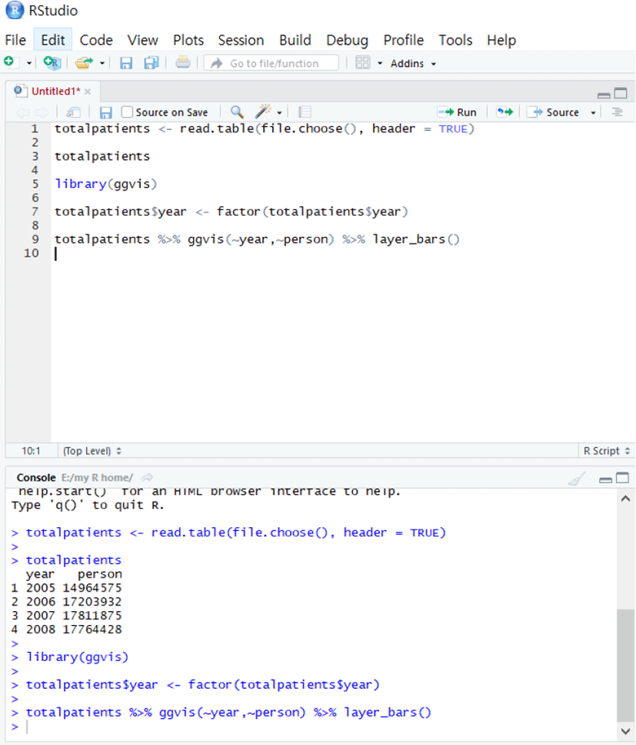Open the New File dropdown arrow
Viewport: 636px width, 745px height.
[29, 63]
